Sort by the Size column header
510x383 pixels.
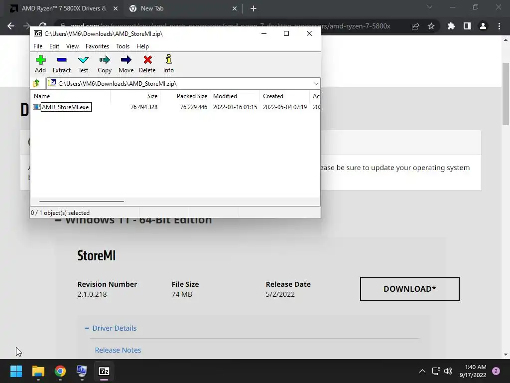point(135,96)
